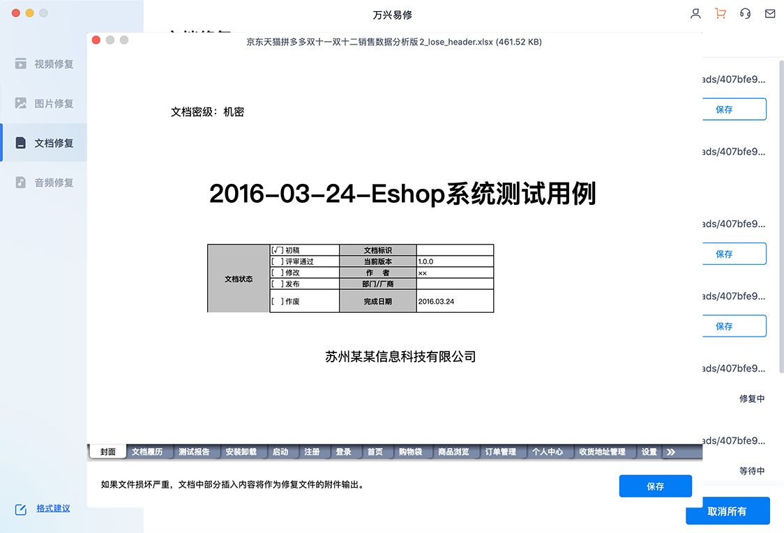Open the user account icon
This screenshot has height=533, width=784.
pyautogui.click(x=695, y=13)
